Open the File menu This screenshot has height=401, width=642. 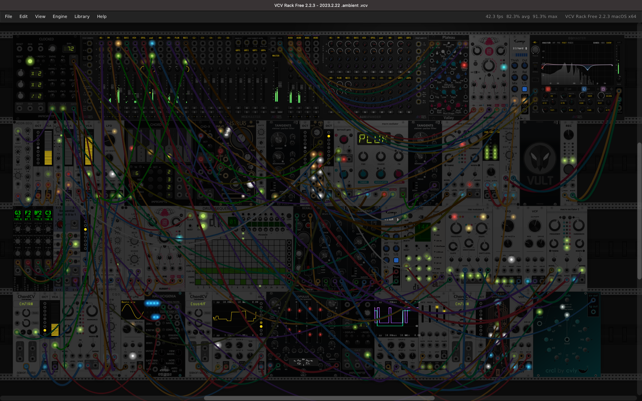tap(8, 16)
